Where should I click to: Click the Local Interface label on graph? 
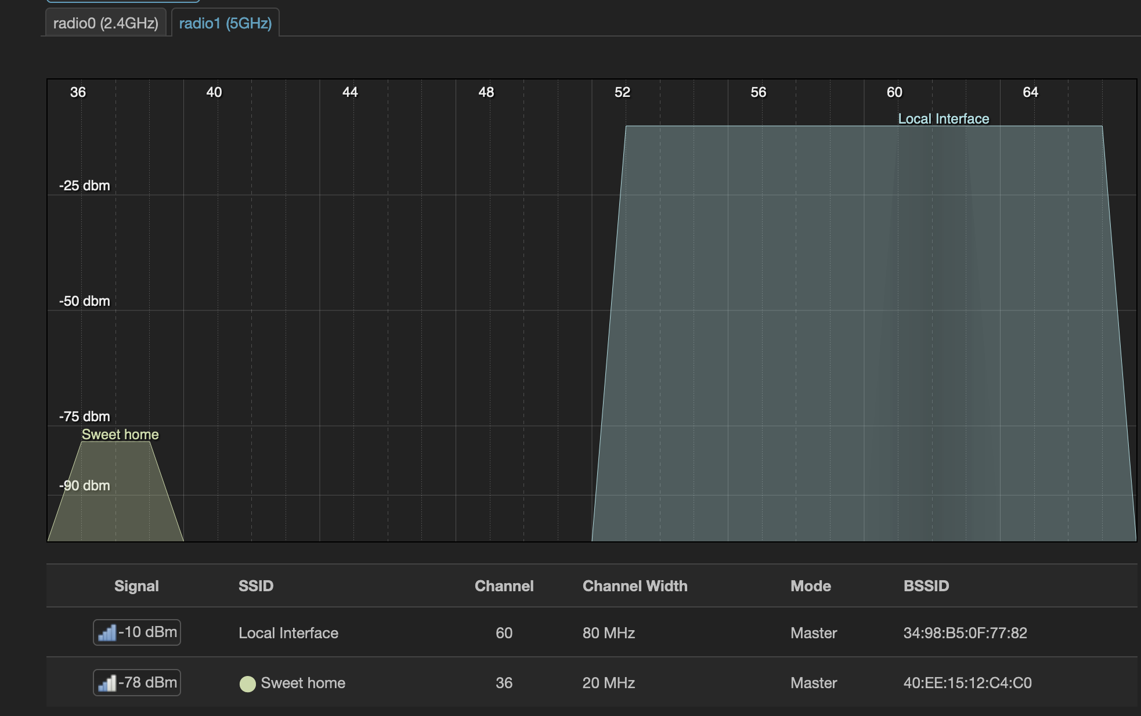(944, 119)
